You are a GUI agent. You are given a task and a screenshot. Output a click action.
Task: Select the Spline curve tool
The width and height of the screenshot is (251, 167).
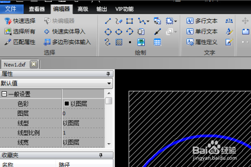coord(108,42)
